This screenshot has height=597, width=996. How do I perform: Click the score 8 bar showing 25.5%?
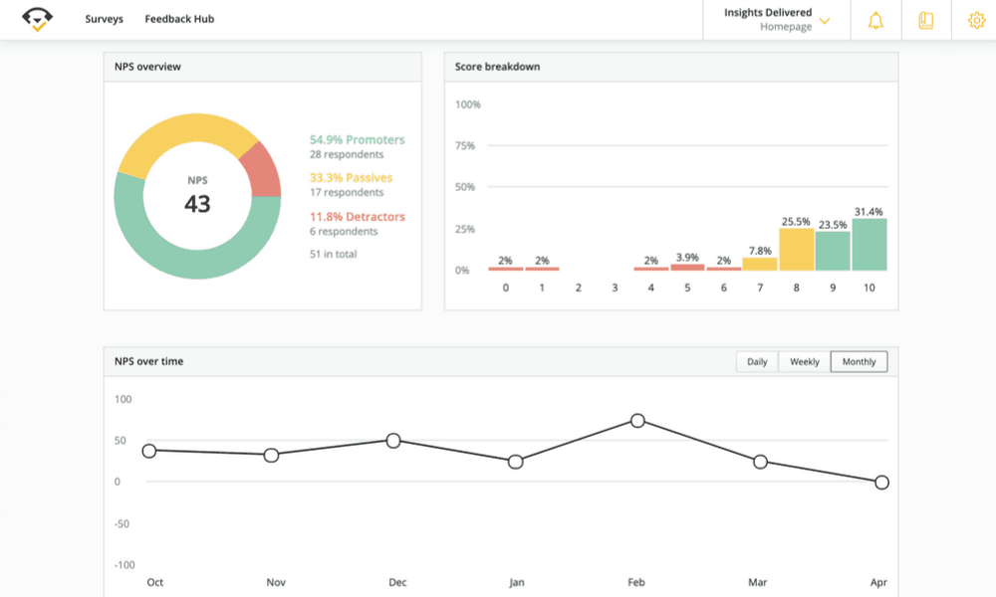(796, 250)
